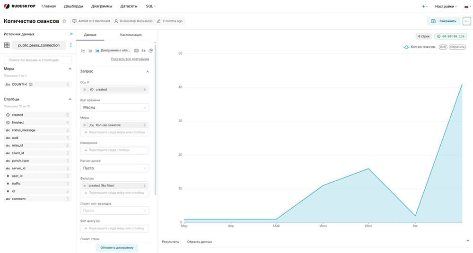473x253 pixels.
Task: Click the comment column row
Action: [38, 199]
